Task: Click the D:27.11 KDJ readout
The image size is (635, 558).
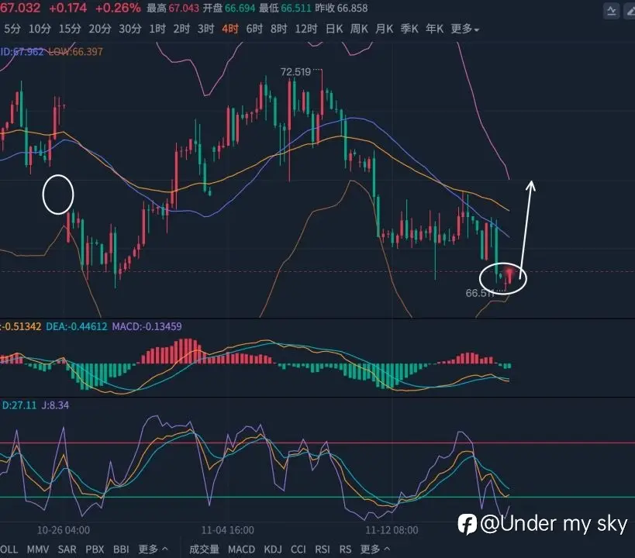Action: click(19, 405)
